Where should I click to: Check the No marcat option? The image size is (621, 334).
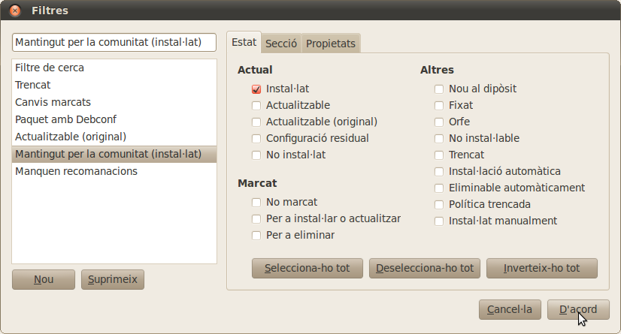[257, 203]
